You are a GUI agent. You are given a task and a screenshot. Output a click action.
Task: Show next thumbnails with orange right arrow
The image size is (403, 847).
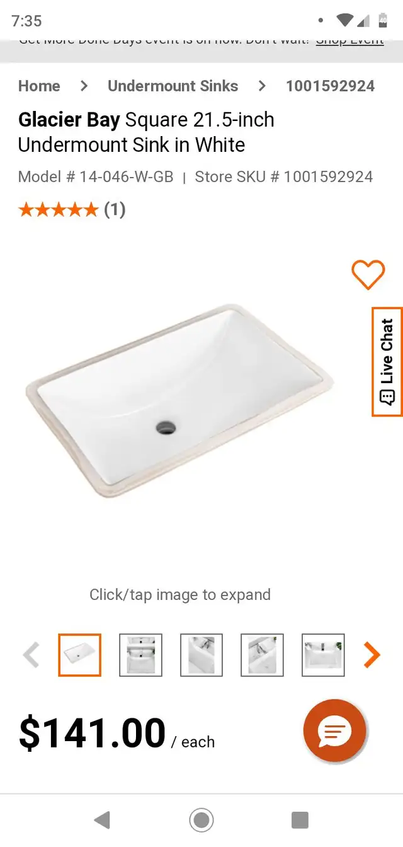[x=372, y=655]
